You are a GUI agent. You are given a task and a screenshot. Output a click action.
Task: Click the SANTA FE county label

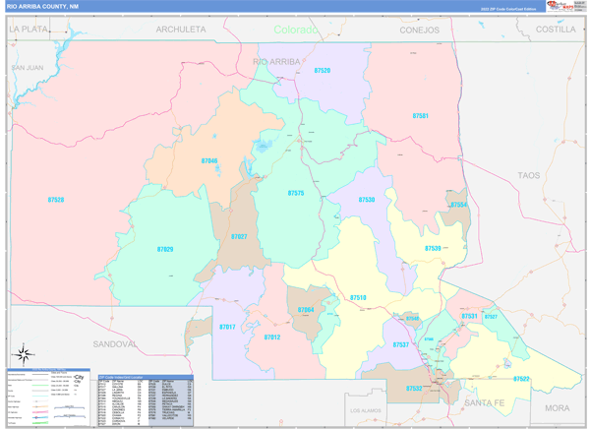pos(486,403)
